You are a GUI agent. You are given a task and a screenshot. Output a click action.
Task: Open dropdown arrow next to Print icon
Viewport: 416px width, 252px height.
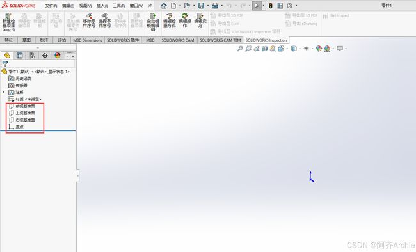(222, 6)
